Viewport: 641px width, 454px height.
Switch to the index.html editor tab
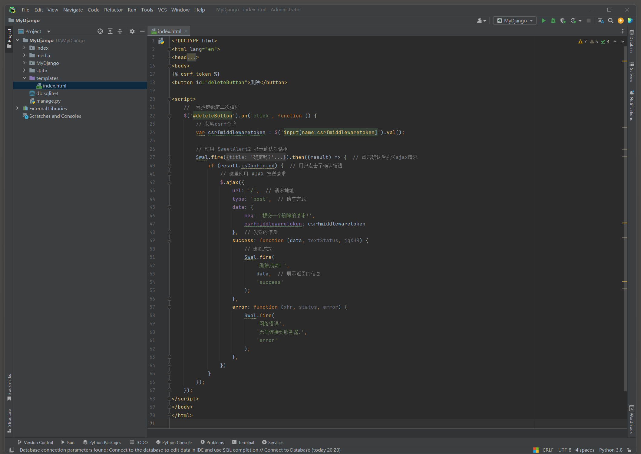coord(169,31)
